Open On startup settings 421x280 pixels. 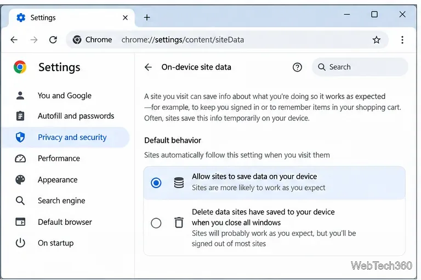click(66, 243)
